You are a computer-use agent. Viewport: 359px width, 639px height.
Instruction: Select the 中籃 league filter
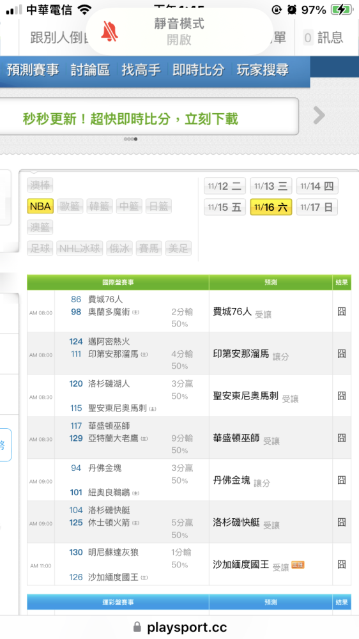(x=129, y=206)
